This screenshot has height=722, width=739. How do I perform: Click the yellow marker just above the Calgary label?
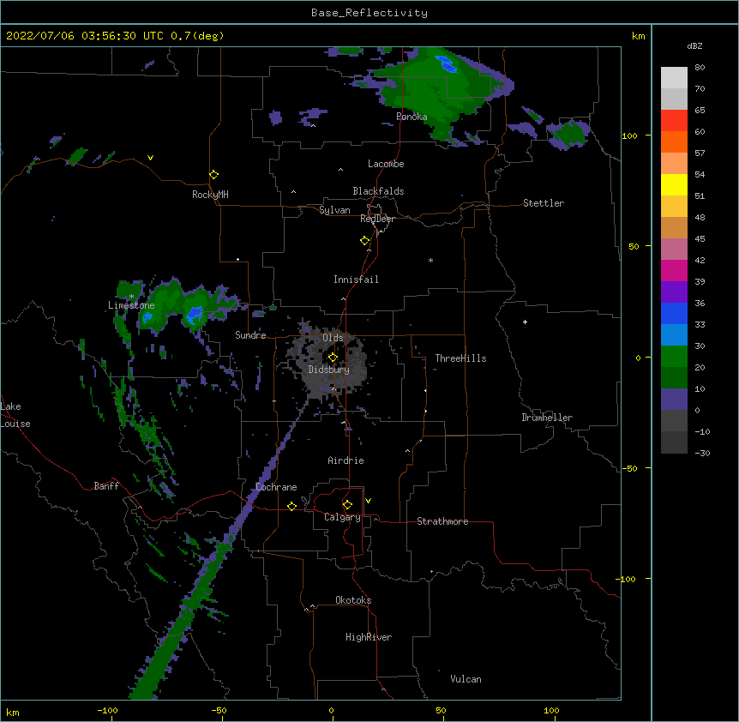coord(347,505)
